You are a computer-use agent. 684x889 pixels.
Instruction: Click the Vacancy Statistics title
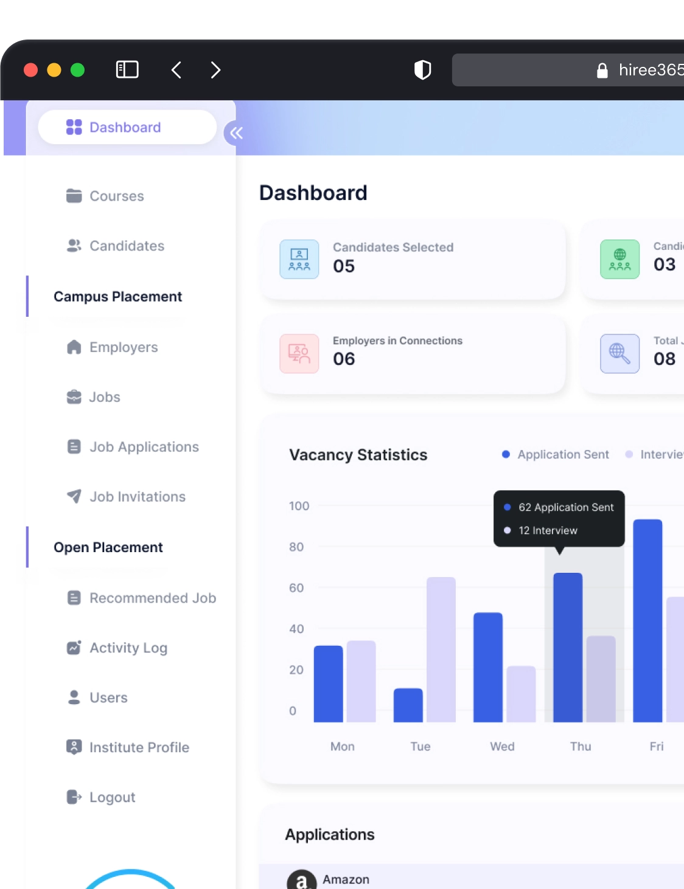pyautogui.click(x=358, y=455)
